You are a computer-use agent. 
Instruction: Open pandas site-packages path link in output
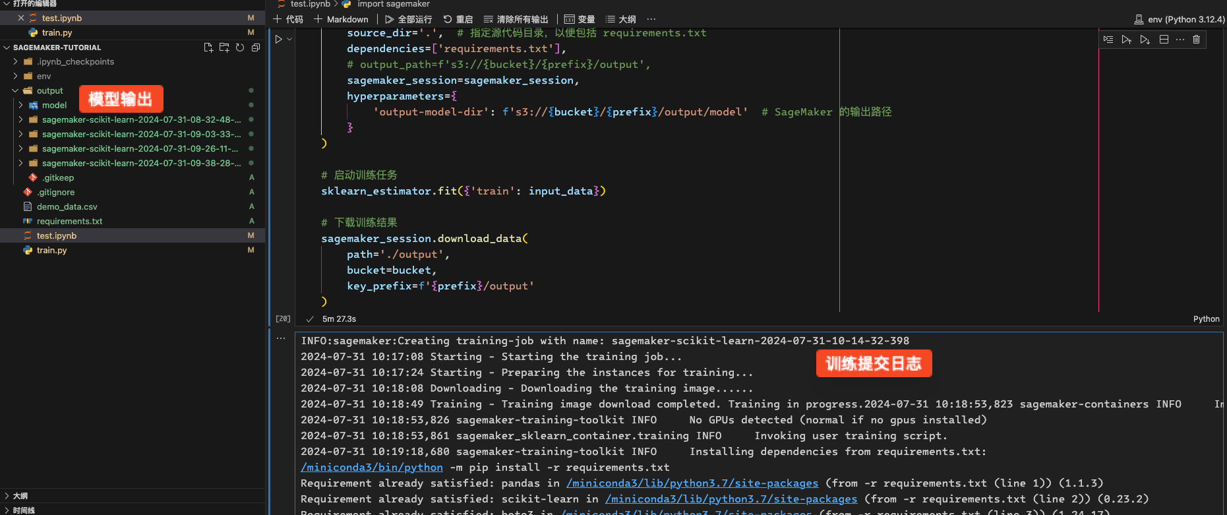(692, 483)
